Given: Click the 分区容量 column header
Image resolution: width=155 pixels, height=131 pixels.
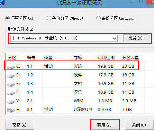Looking at the screenshot, I should (x=130, y=57).
